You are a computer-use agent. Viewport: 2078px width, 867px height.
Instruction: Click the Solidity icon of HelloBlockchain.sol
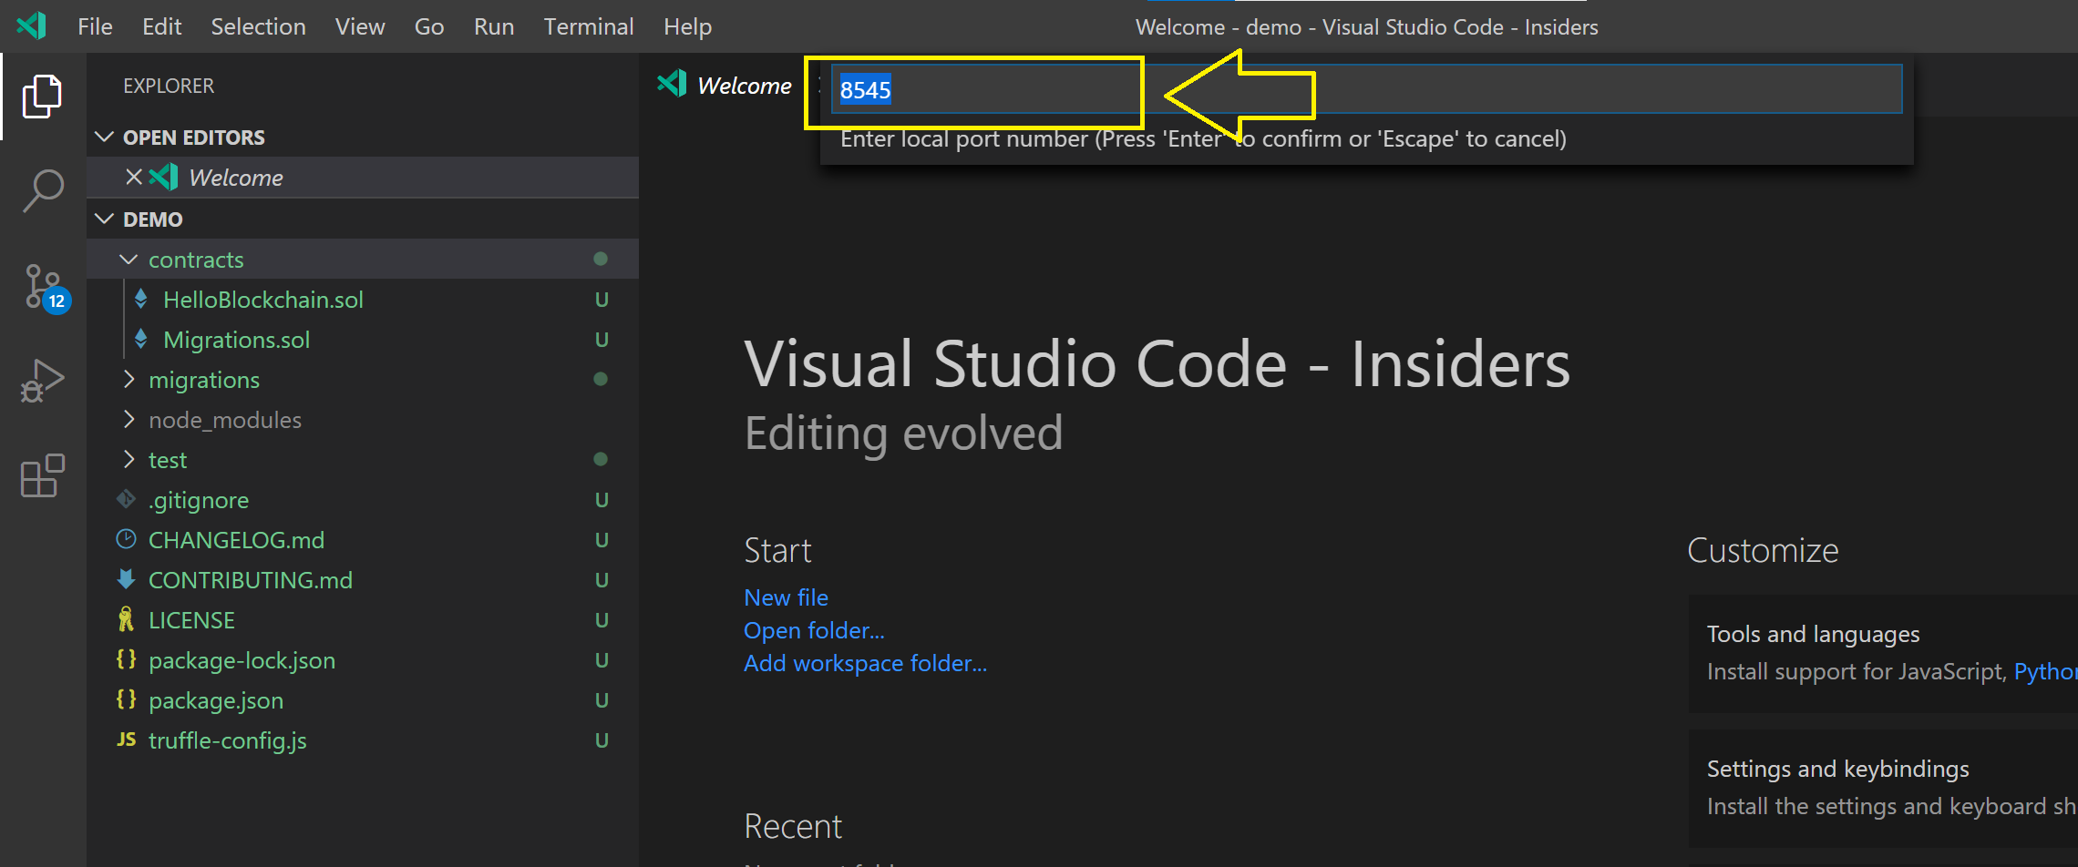tap(141, 299)
